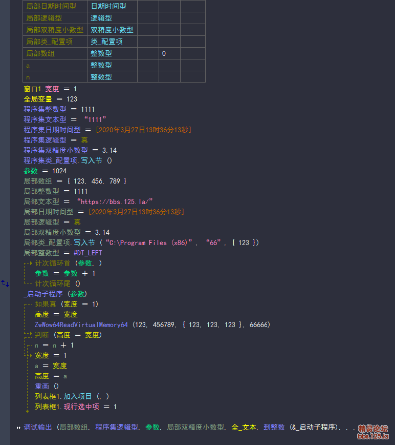
Task: Click code line 高度 = 宽度
Action: [56, 314]
